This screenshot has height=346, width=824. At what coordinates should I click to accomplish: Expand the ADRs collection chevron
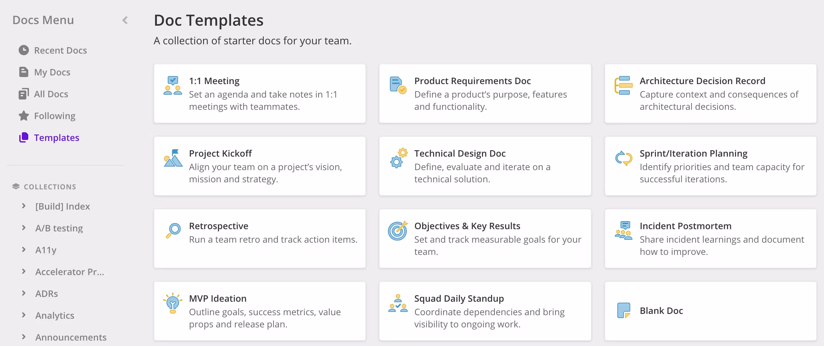click(24, 293)
